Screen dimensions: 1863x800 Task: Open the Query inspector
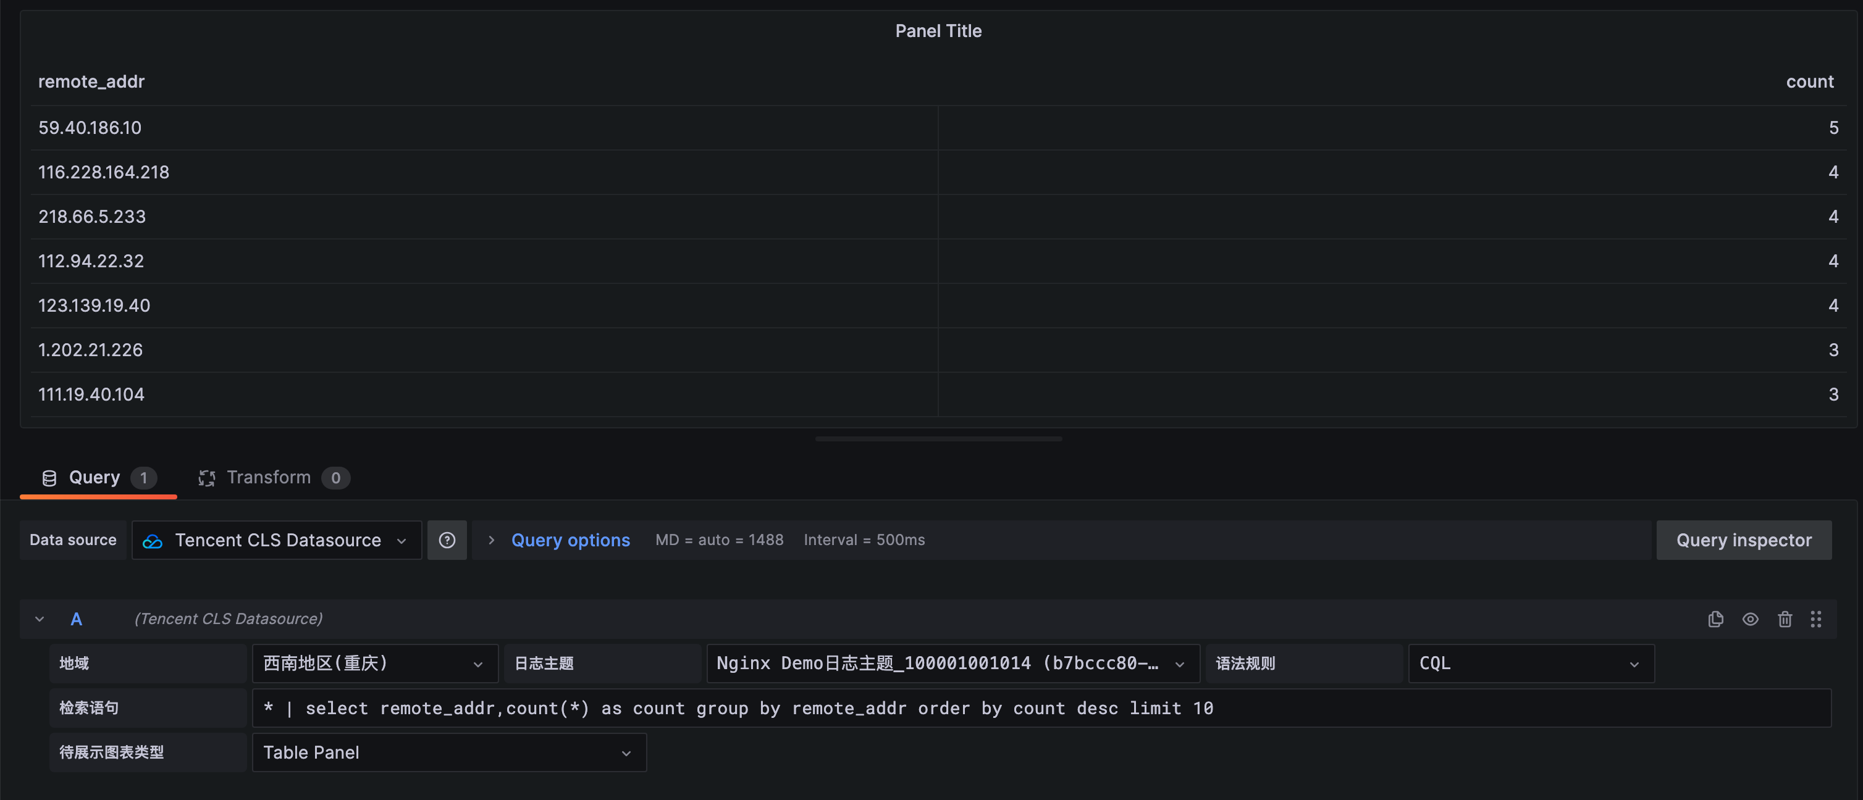click(1743, 540)
